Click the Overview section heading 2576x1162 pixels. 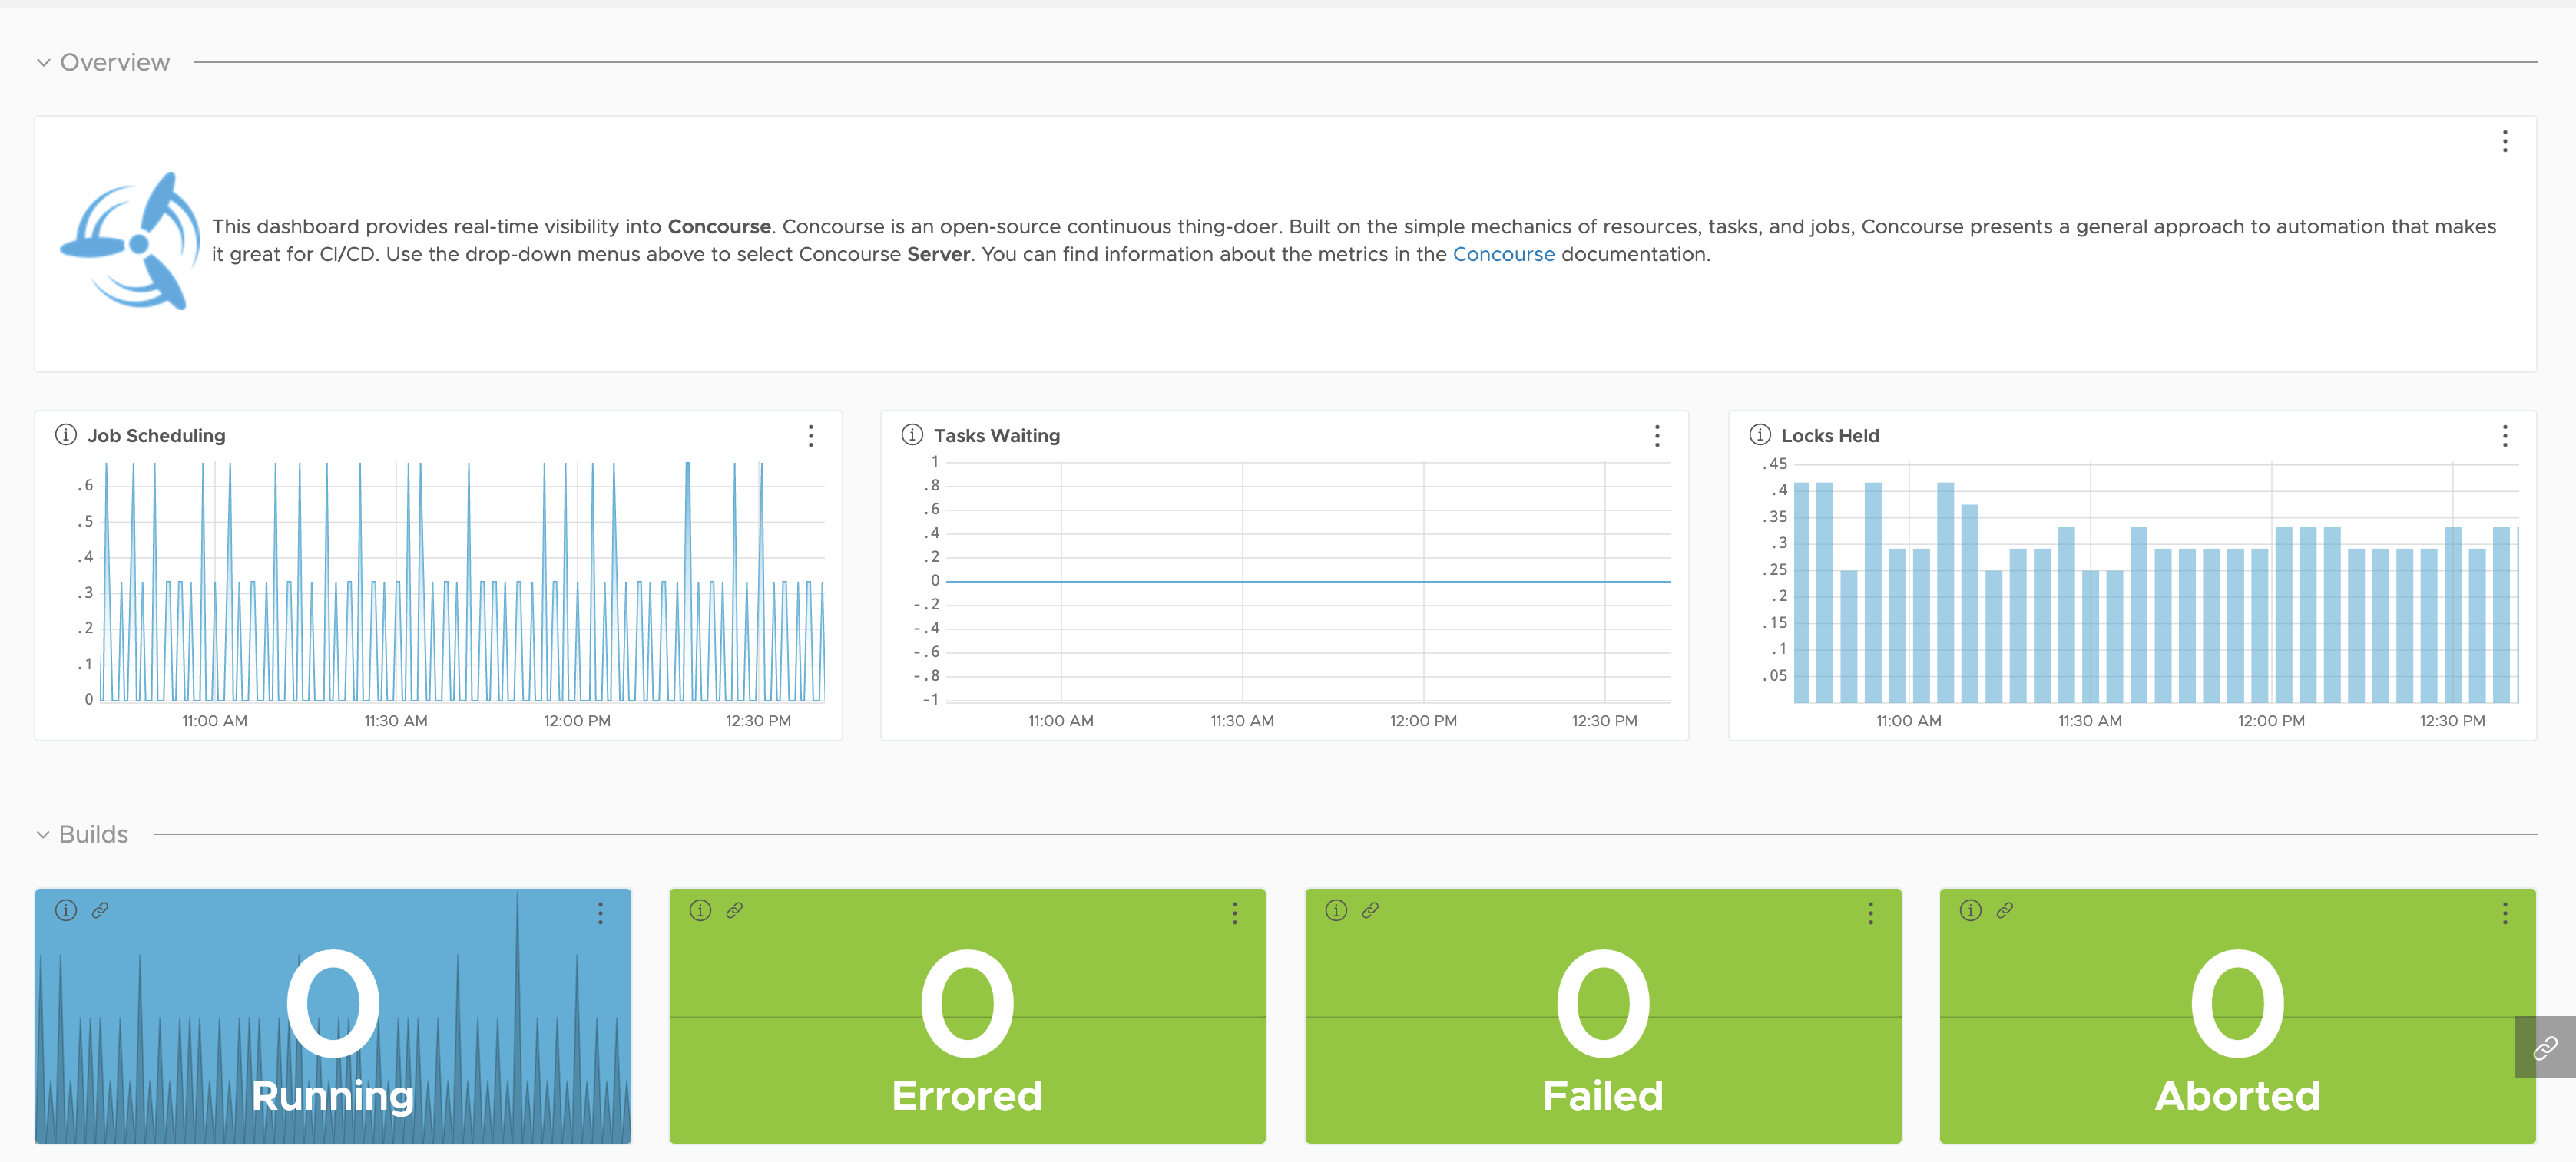coord(115,63)
